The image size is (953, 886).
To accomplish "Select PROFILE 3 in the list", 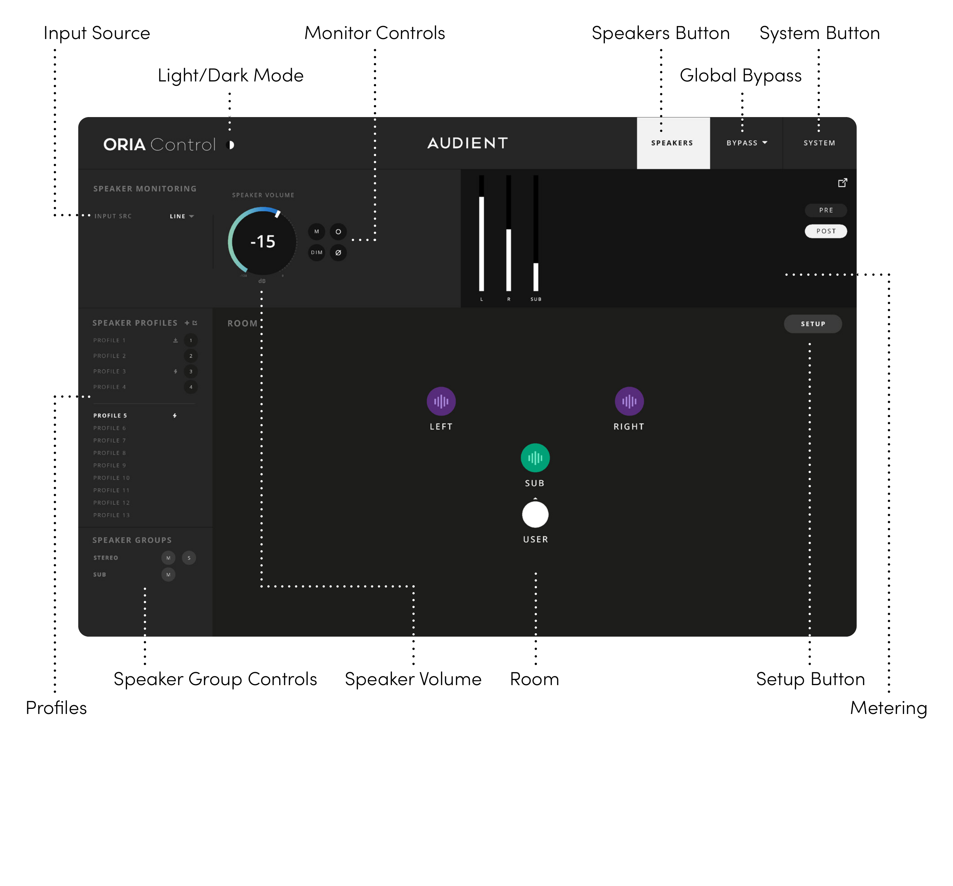I will click(x=110, y=371).
